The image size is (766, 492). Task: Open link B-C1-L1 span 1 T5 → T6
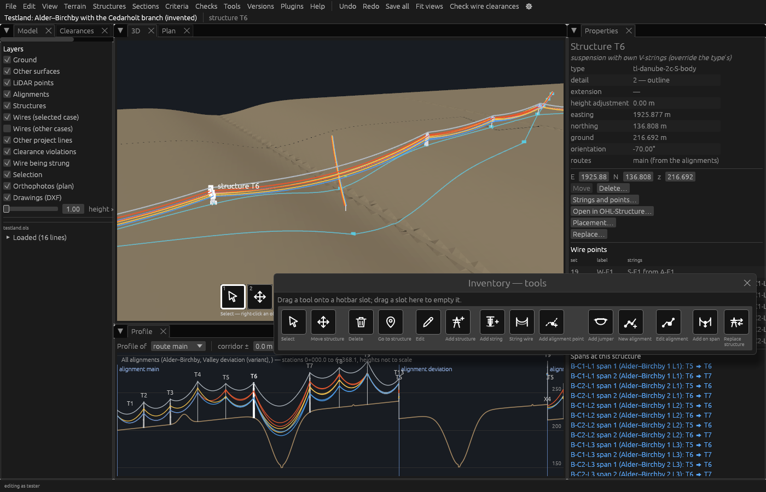pyautogui.click(x=641, y=366)
